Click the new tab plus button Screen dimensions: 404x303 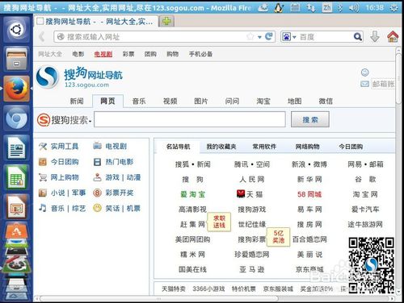[166, 21]
